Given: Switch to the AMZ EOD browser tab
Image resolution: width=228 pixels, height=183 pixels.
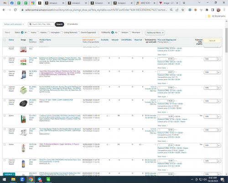Looking at the screenshot, I should point(145,3).
